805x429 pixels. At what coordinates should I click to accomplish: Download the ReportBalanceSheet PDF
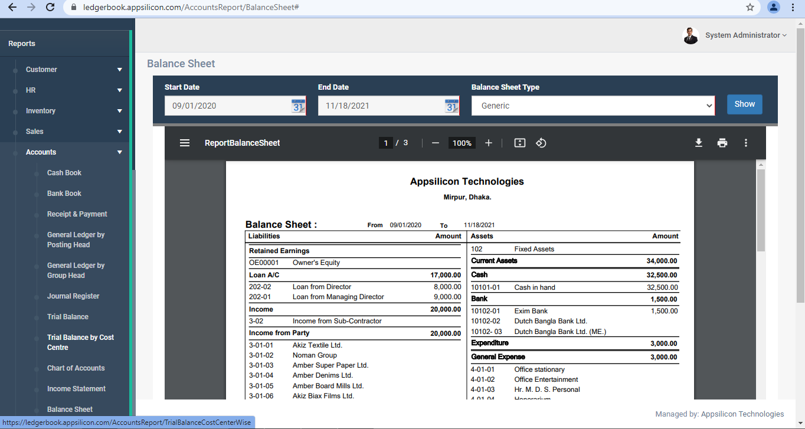click(x=698, y=143)
